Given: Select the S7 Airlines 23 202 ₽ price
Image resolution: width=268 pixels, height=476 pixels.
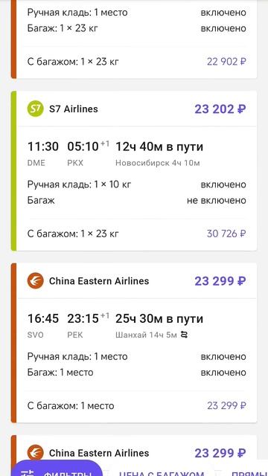Looking at the screenshot, I should pos(220,109).
